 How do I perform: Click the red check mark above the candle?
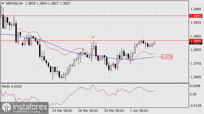pos(93,37)
